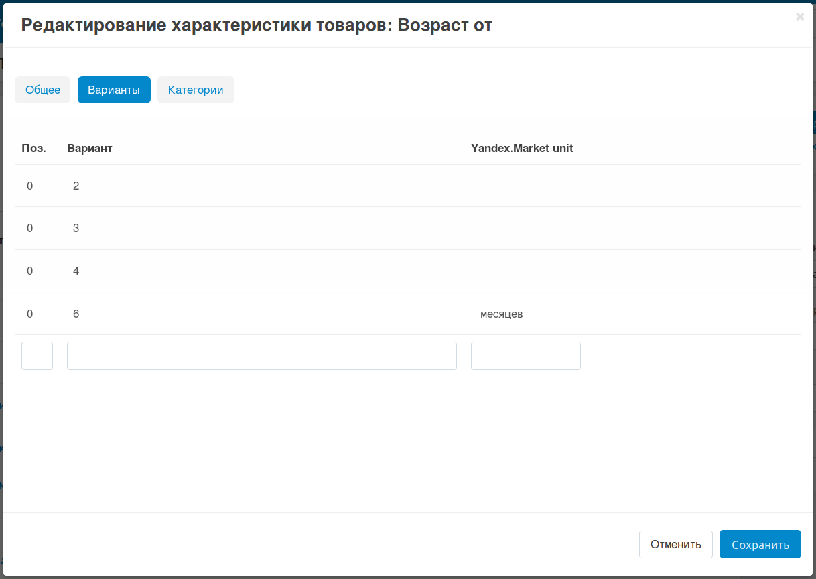Edit position of the variant 4 row

tap(30, 271)
